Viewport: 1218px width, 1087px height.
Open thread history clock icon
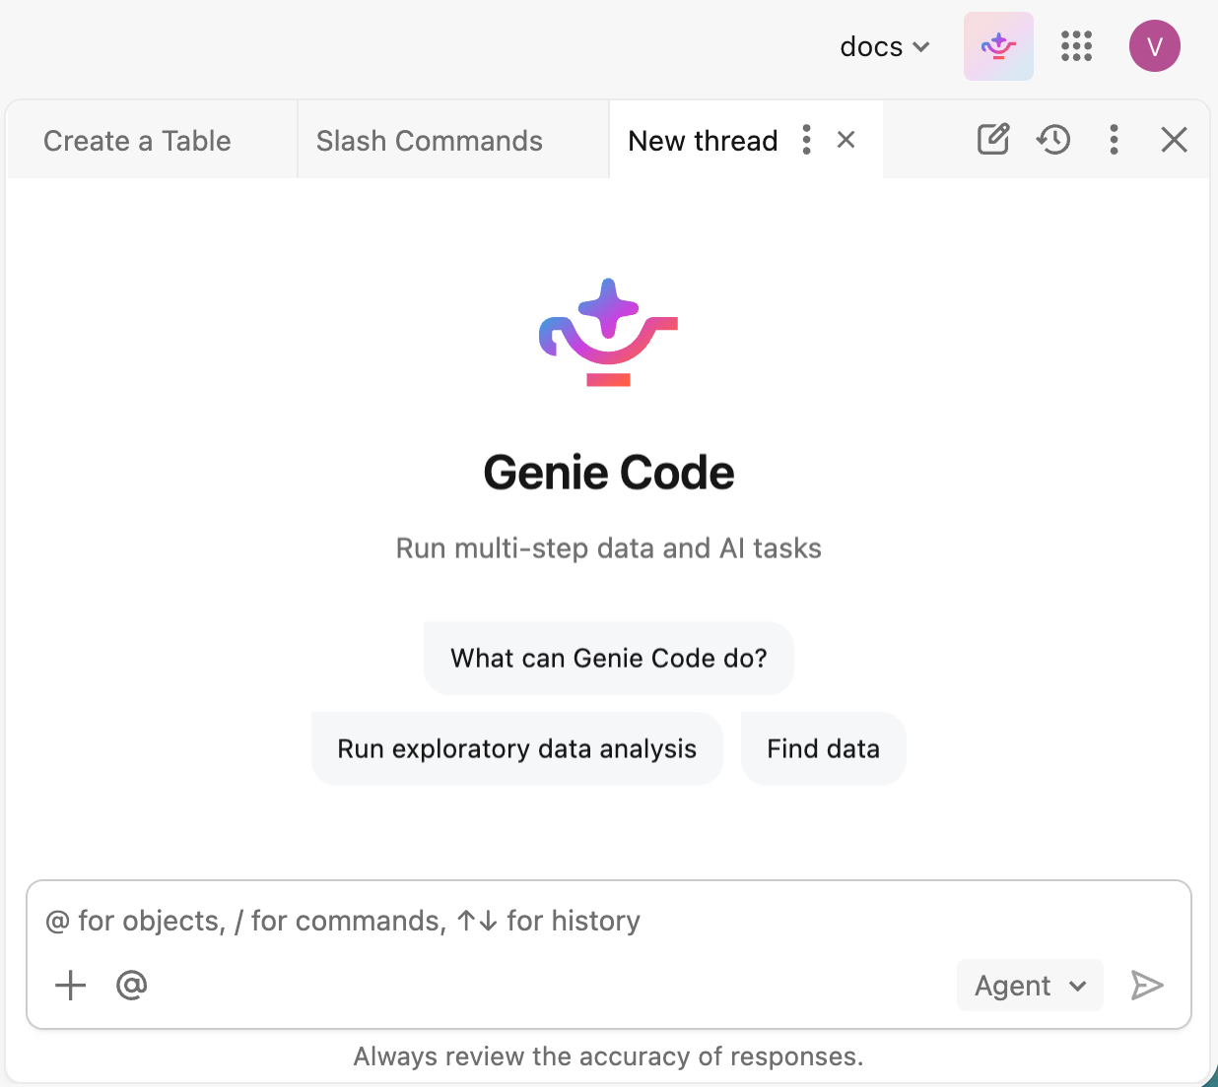tap(1053, 139)
